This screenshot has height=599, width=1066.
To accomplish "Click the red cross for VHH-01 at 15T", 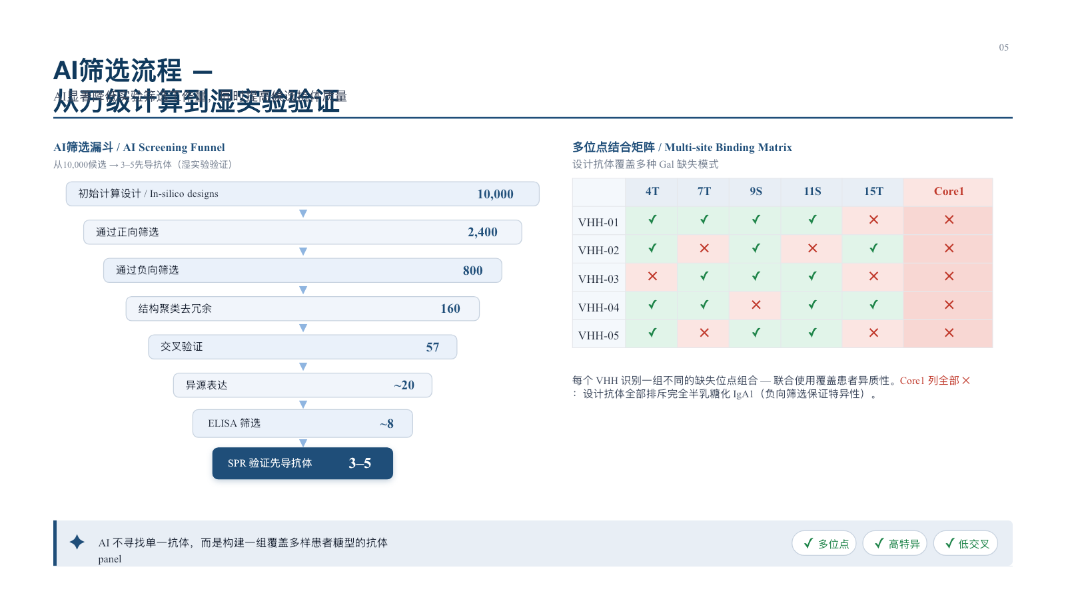I will [x=873, y=220].
